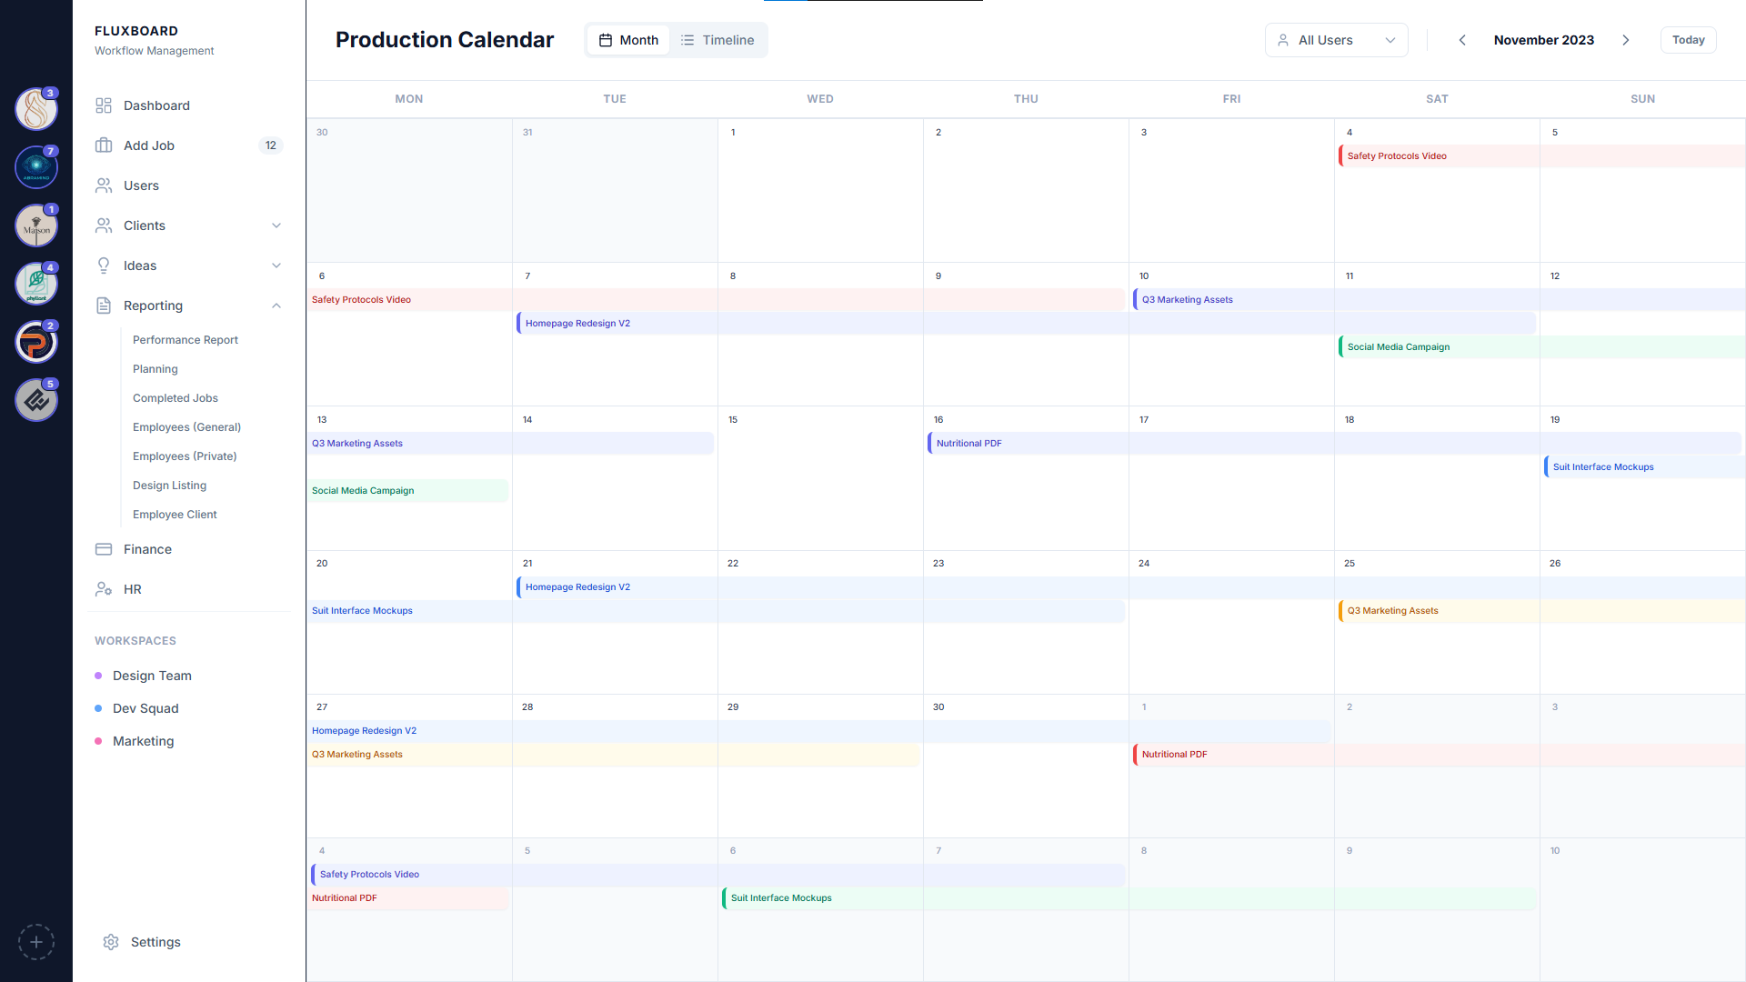Open Completed Jobs report
The width and height of the screenshot is (1746, 982).
pyautogui.click(x=176, y=398)
